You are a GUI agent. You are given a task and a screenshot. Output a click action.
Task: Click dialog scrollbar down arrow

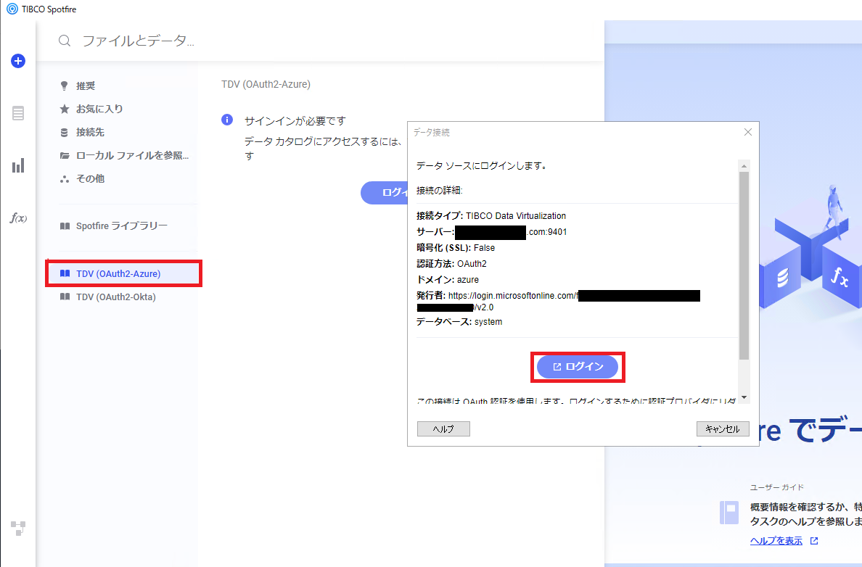(x=744, y=397)
